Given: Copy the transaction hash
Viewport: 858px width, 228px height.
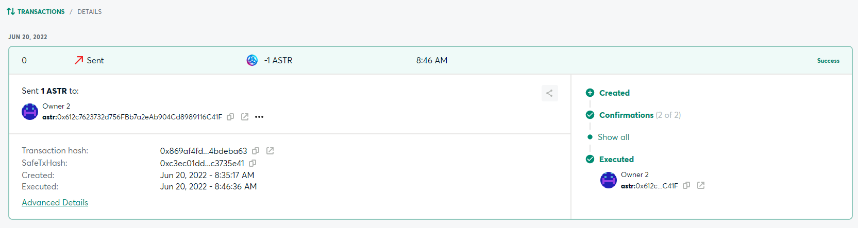Looking at the screenshot, I should click(x=256, y=151).
